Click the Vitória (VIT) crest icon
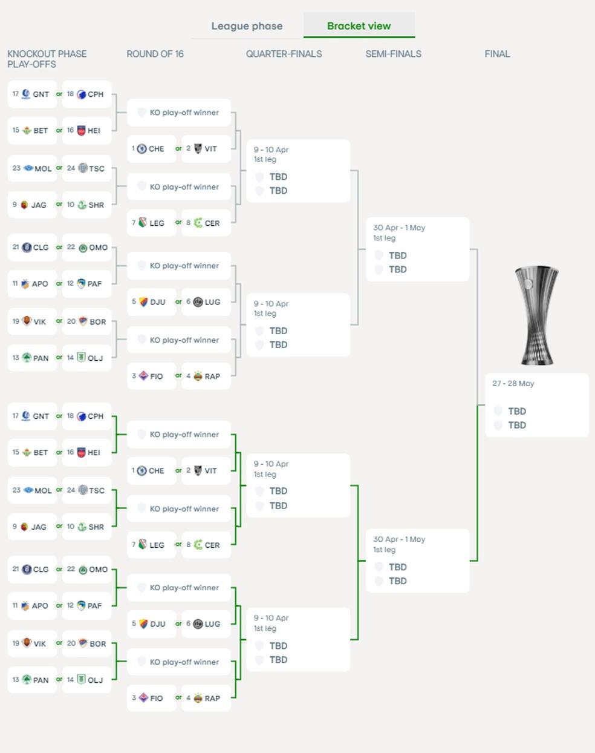 [198, 148]
